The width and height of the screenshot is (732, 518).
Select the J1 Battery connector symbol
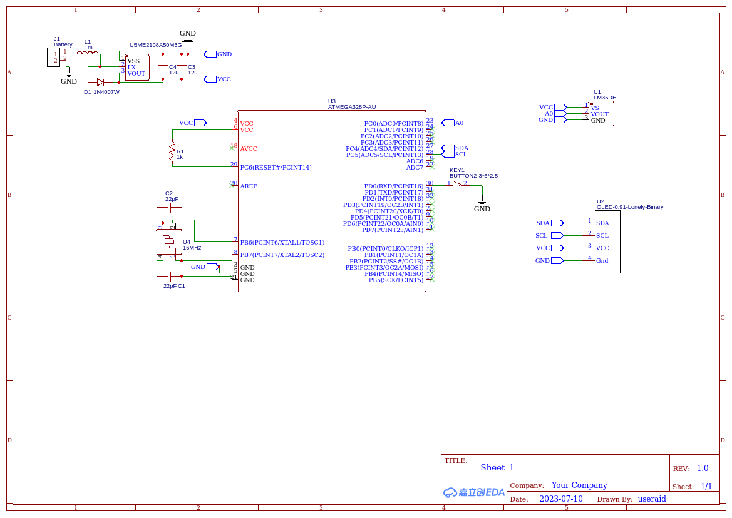coord(54,58)
